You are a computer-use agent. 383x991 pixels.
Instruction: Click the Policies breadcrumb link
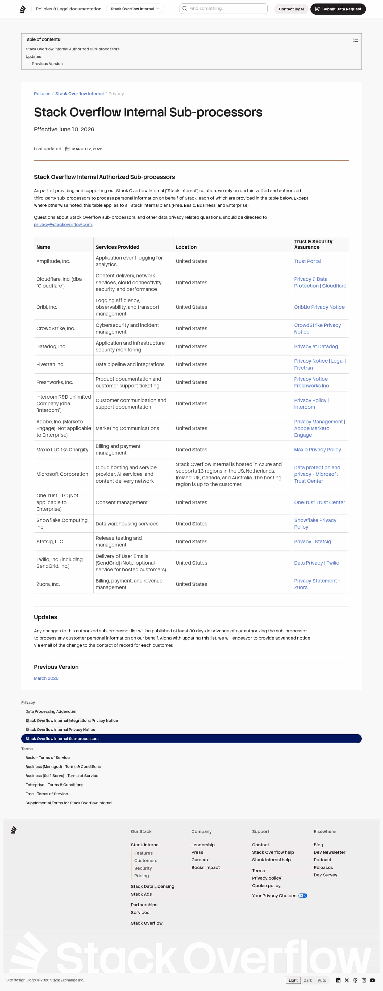click(x=42, y=94)
